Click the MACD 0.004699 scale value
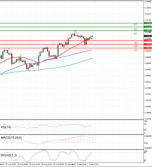The height and width of the screenshot is (167, 152). click(x=147, y=136)
